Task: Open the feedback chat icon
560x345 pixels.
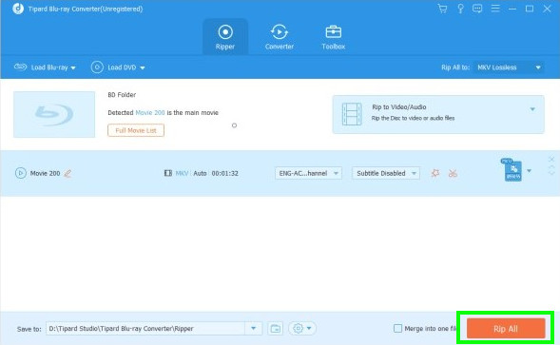Action: [477, 9]
